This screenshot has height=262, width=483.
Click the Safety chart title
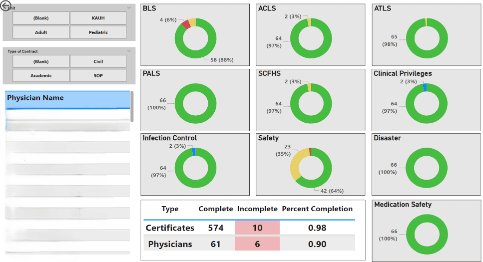268,138
